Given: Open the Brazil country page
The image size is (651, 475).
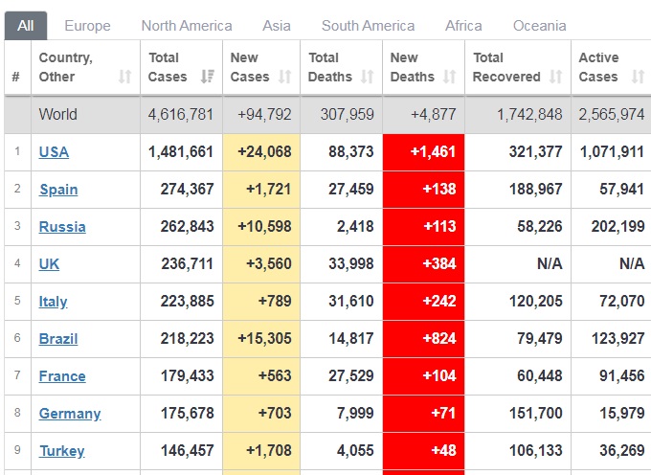Looking at the screenshot, I should 58,338.
